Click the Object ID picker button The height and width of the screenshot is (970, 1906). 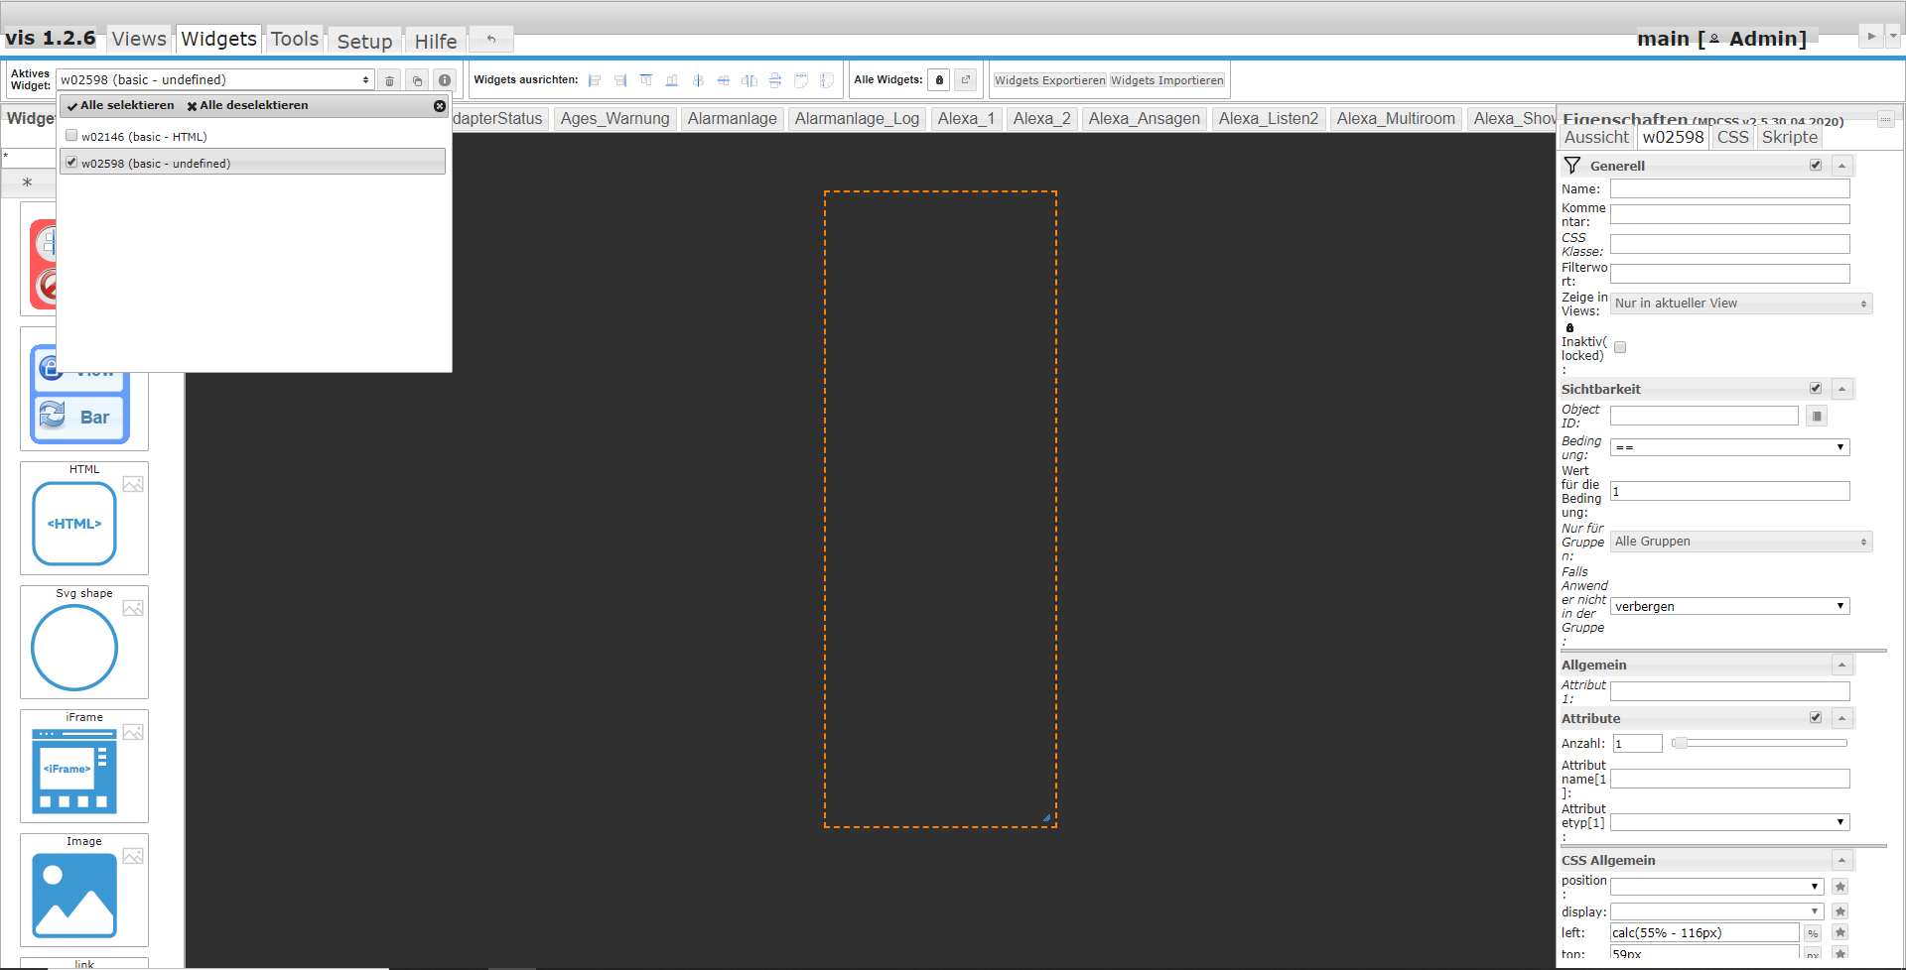tap(1817, 416)
